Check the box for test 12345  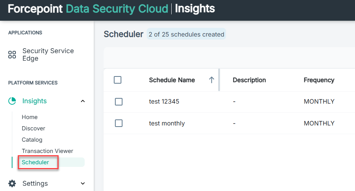(x=119, y=102)
